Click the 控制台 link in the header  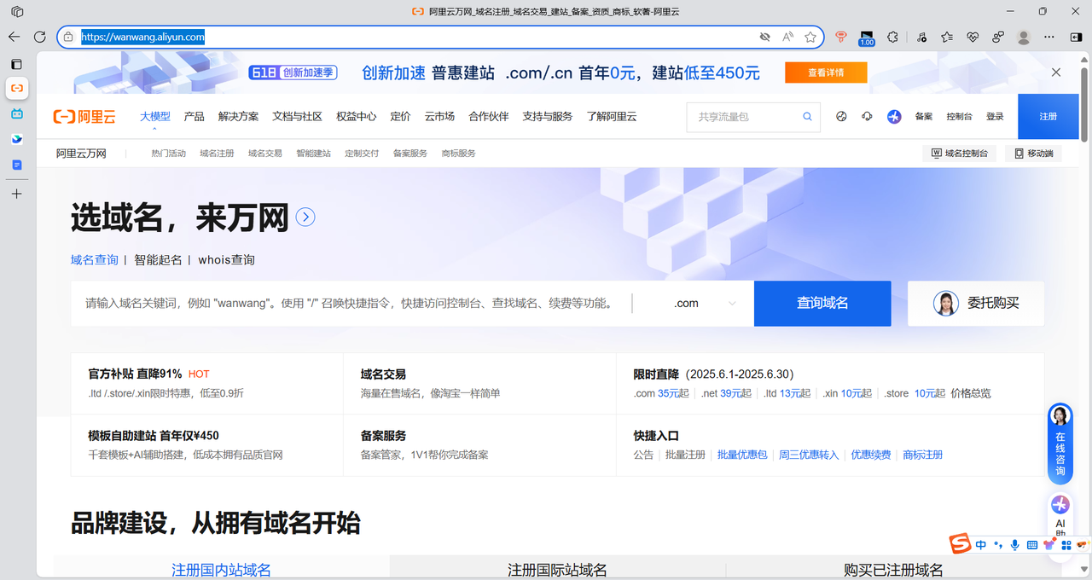[959, 117]
